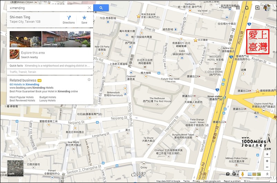Image resolution: width=277 pixels, height=183 pixels.
Task: Open the account profile picture
Action: pos(267,7)
